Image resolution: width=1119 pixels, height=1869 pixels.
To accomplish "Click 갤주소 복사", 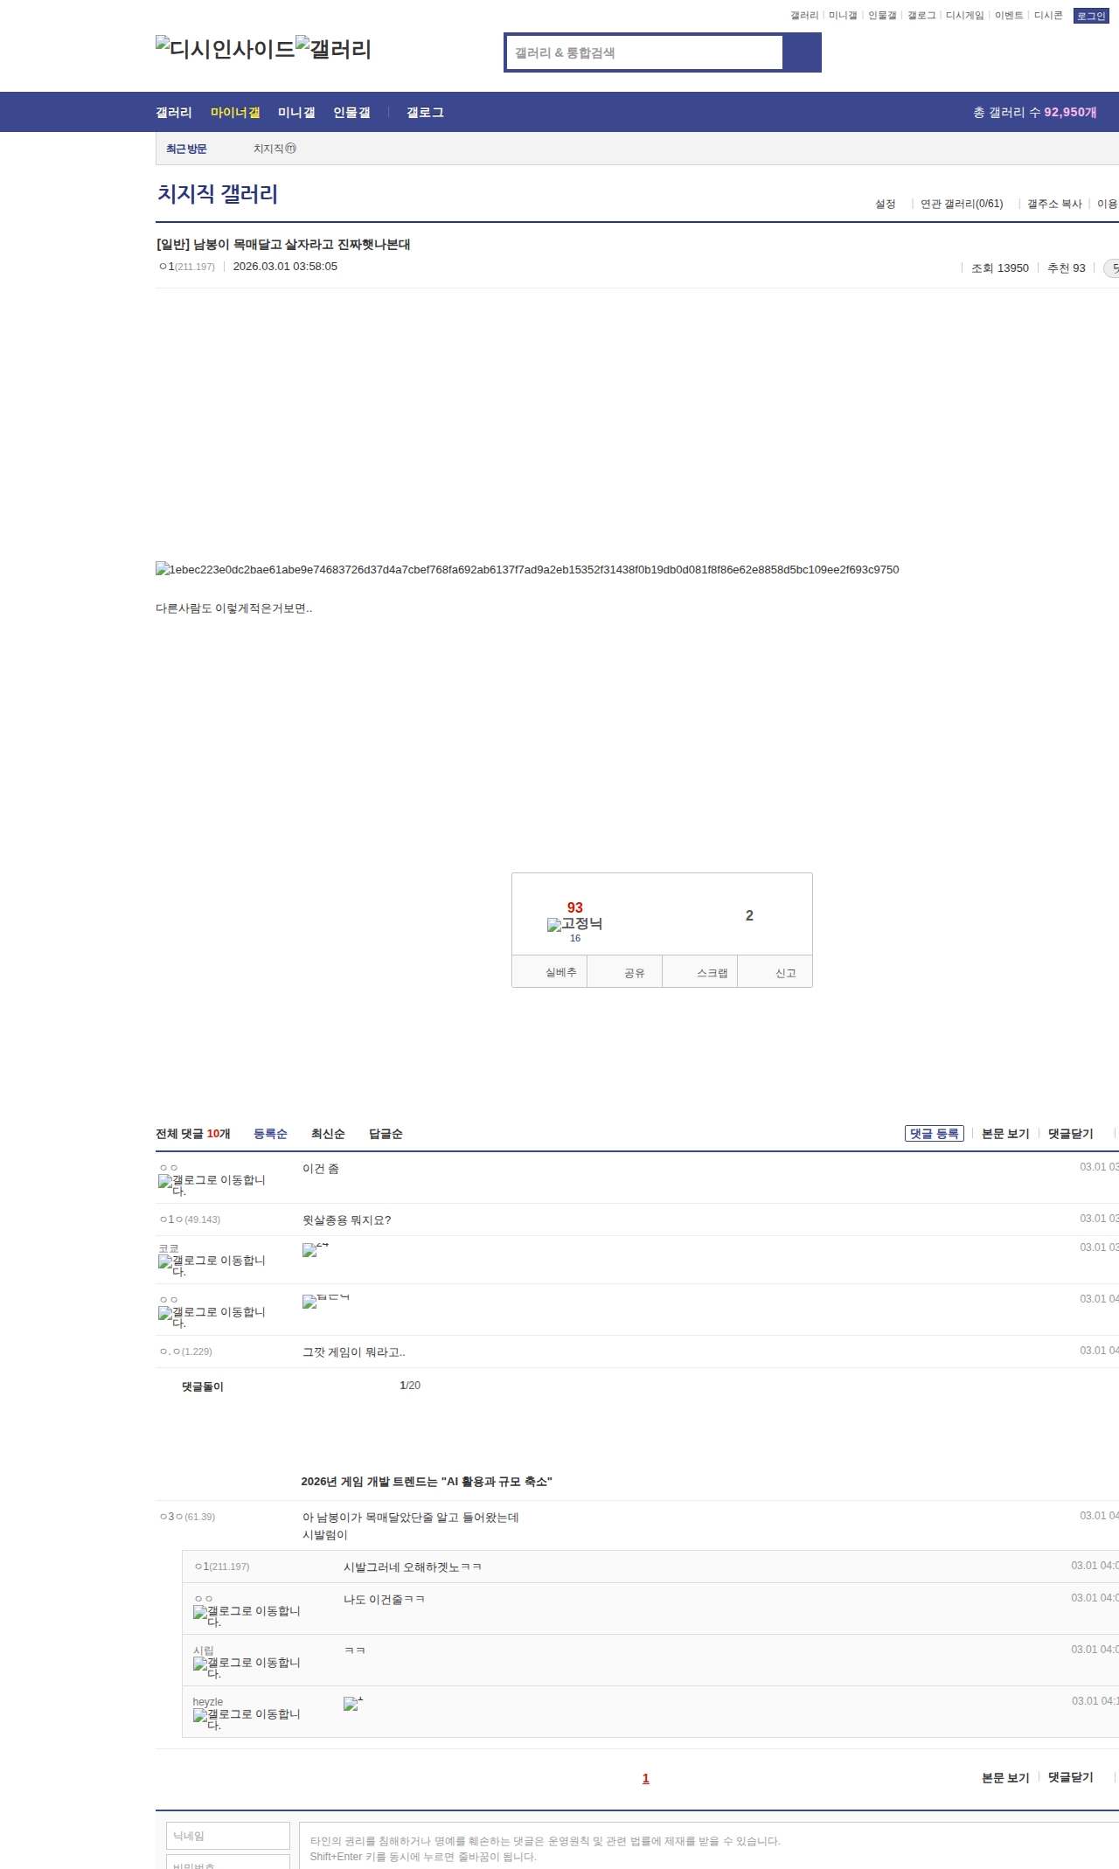I will [1054, 204].
